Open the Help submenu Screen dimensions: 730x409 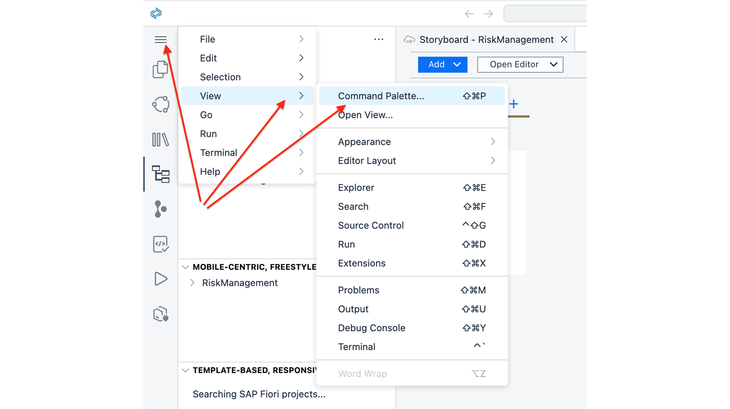click(x=247, y=172)
